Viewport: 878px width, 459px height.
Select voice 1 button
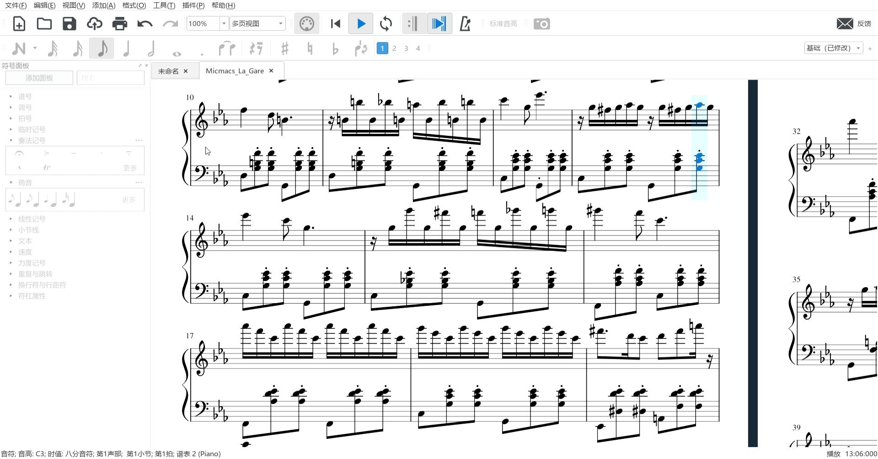tap(382, 48)
